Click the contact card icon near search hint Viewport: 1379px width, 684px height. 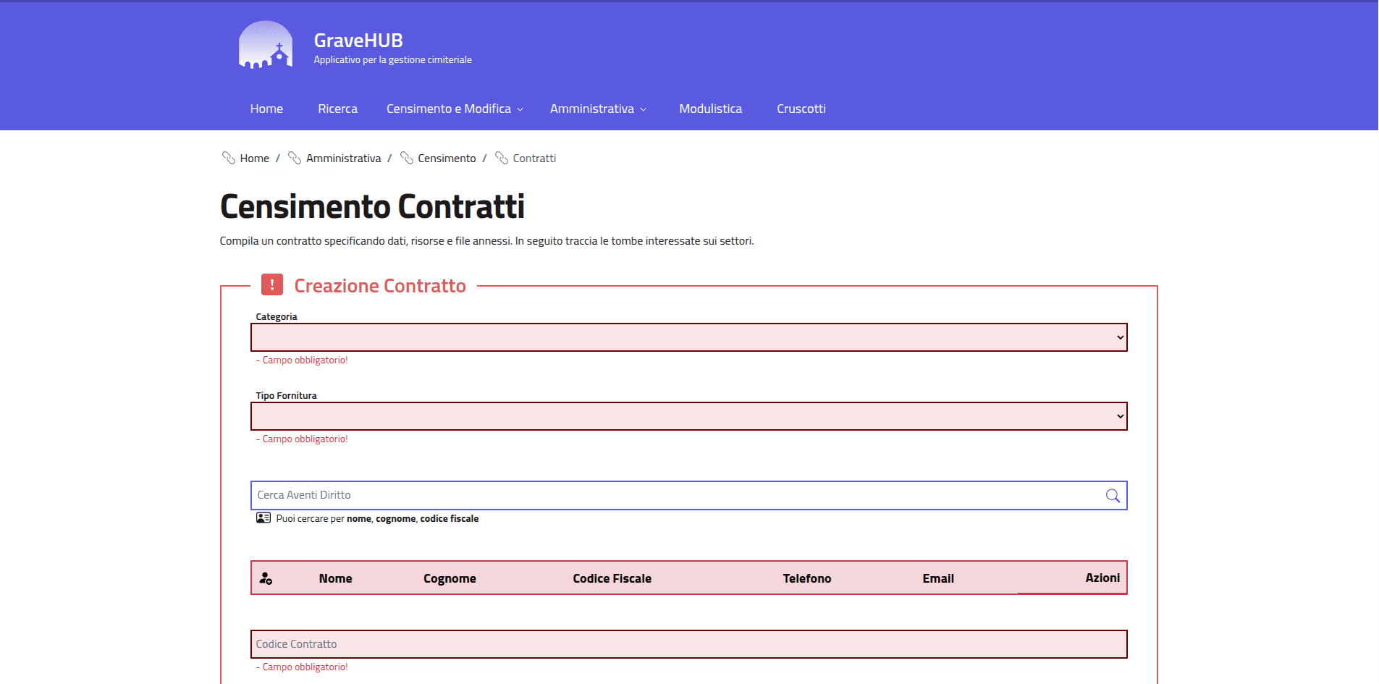coord(263,518)
